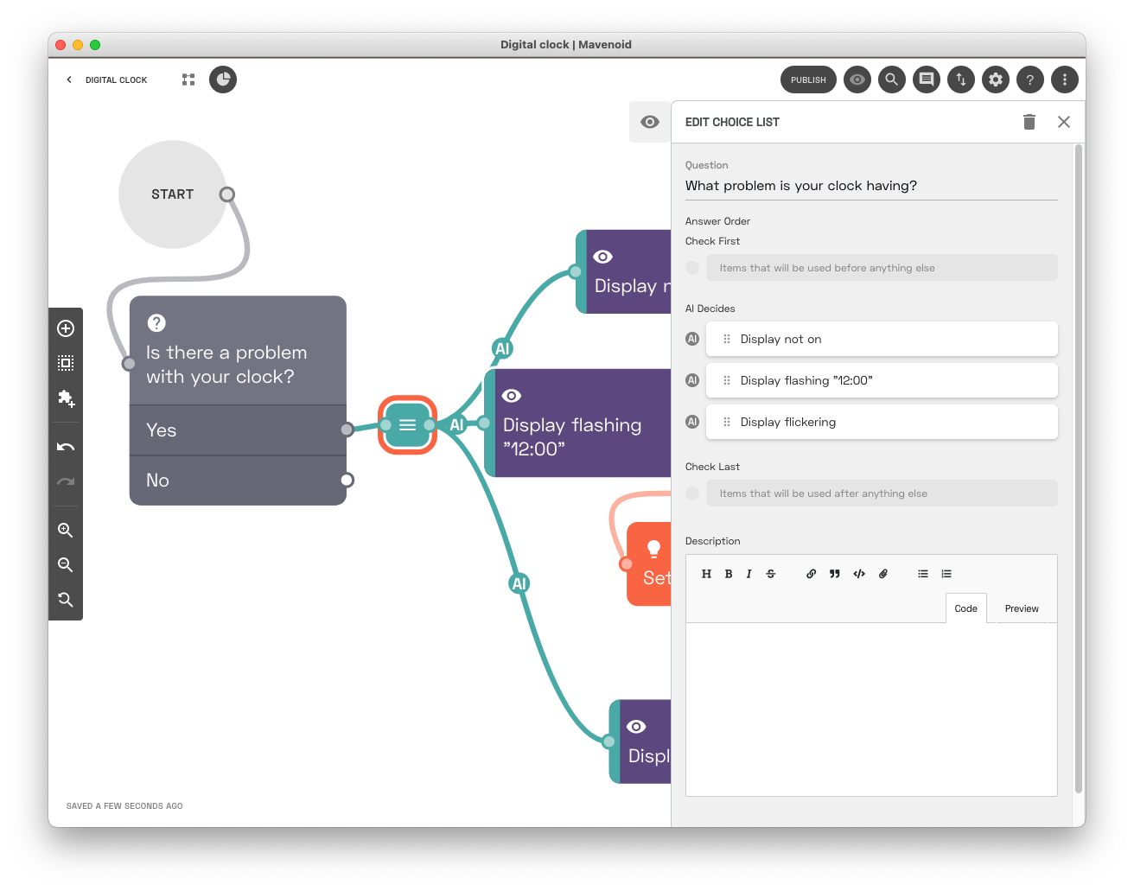Screen dimensions: 1134x891
Task: Open the analytics pie chart view
Action: click(223, 80)
